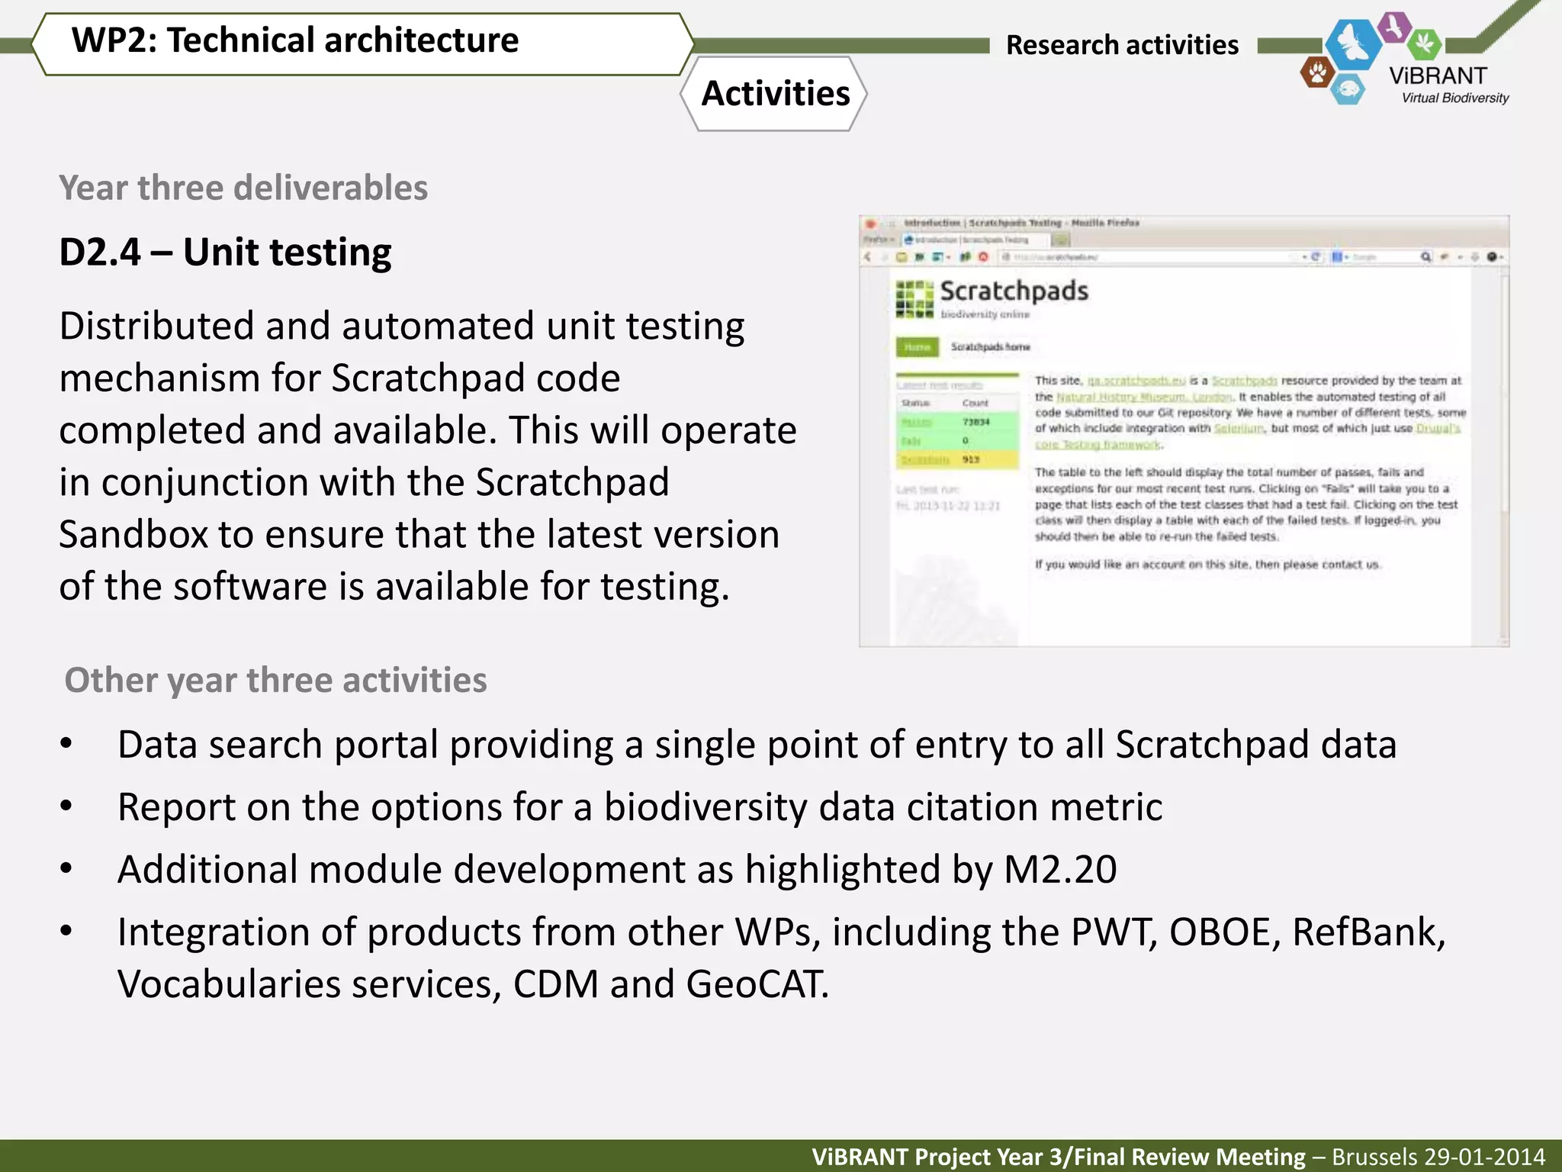Click the Latest test results heading
The height and width of the screenshot is (1172, 1562).
[x=939, y=385]
